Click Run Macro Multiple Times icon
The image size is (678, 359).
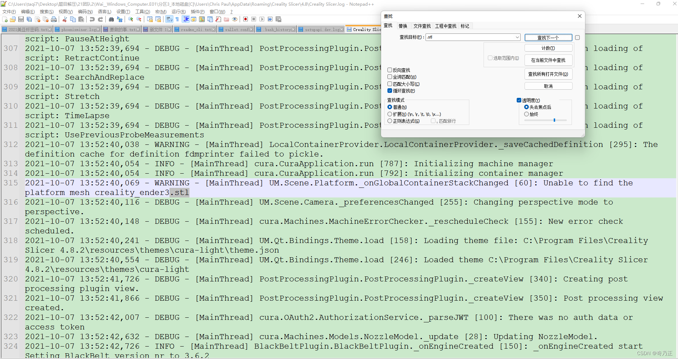270,19
